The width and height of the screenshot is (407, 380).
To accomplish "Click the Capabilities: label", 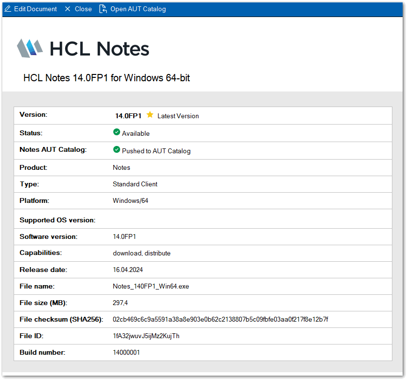I will pyautogui.click(x=41, y=253).
